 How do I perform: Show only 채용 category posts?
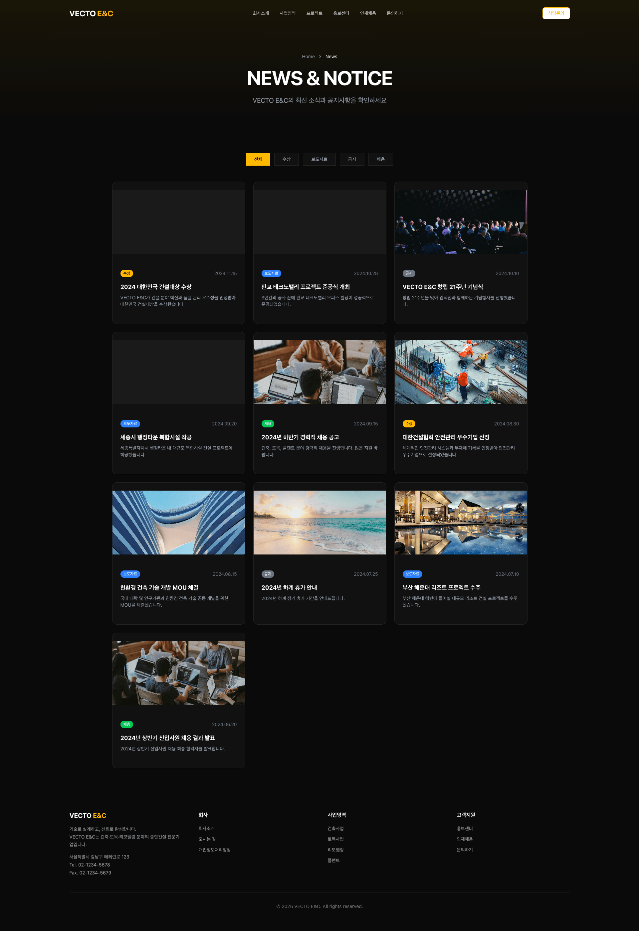pyautogui.click(x=380, y=159)
